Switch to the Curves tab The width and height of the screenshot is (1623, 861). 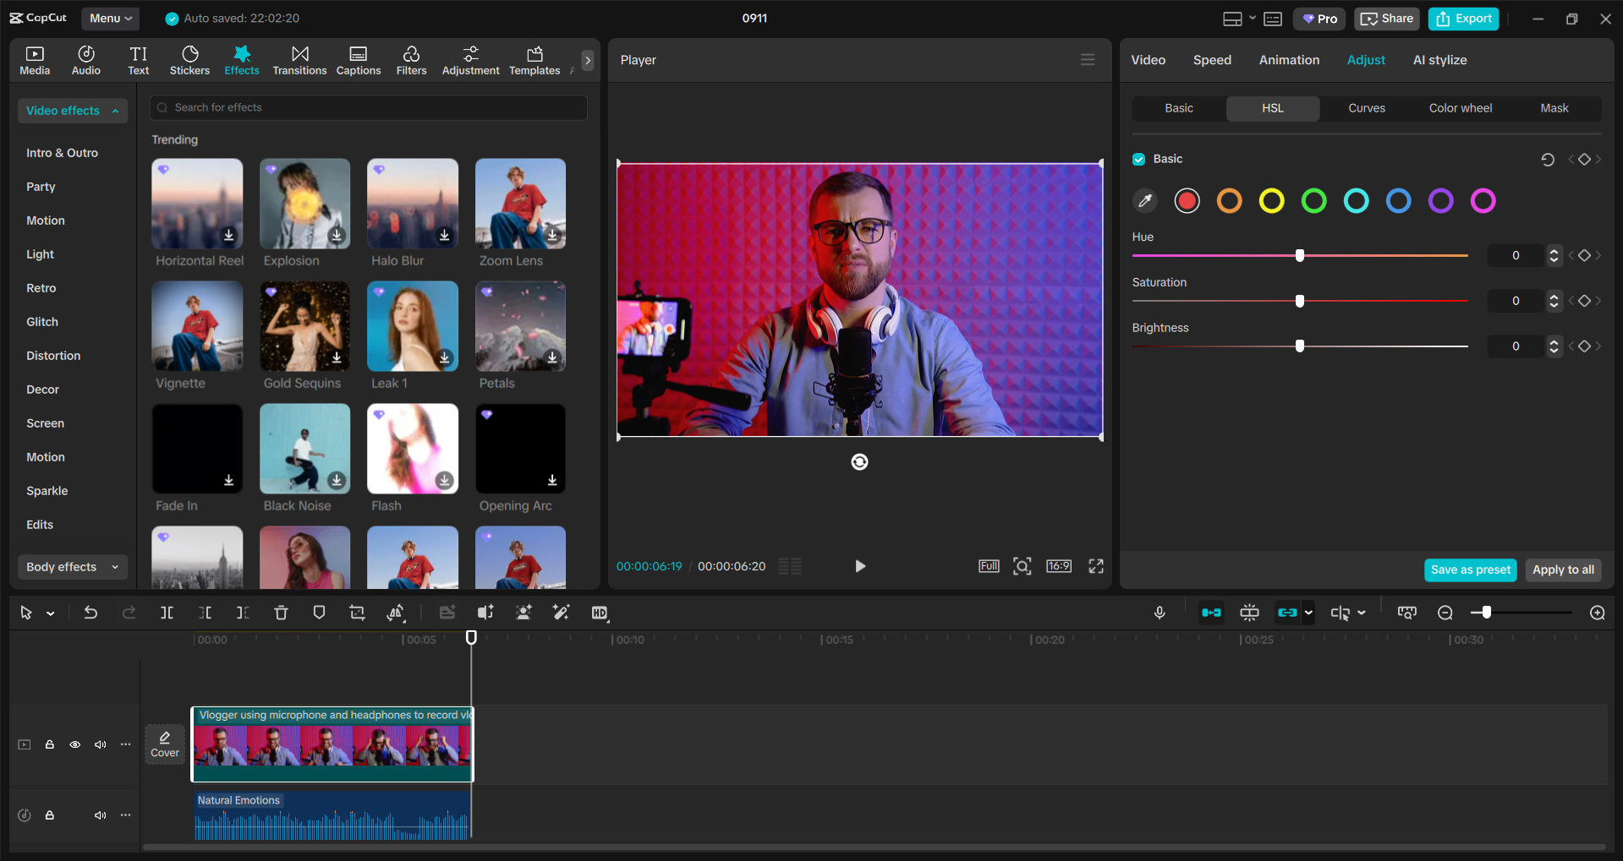tap(1366, 108)
